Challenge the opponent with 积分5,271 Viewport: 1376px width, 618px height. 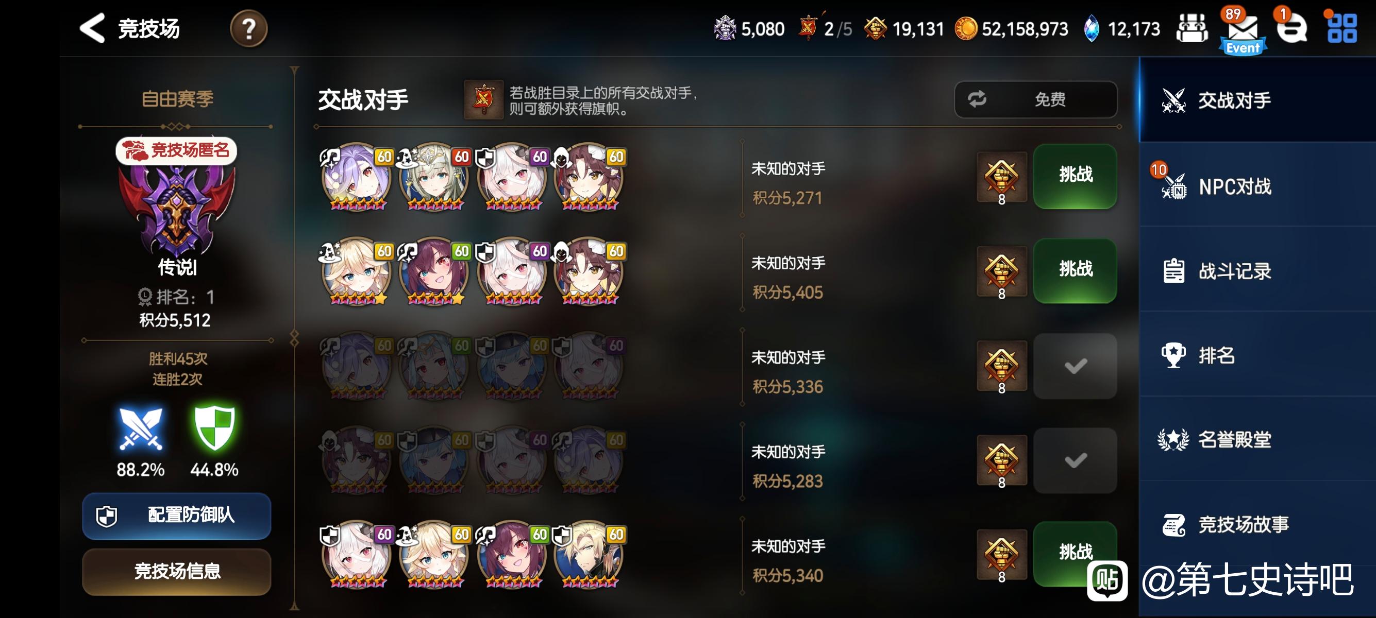coord(1075,175)
